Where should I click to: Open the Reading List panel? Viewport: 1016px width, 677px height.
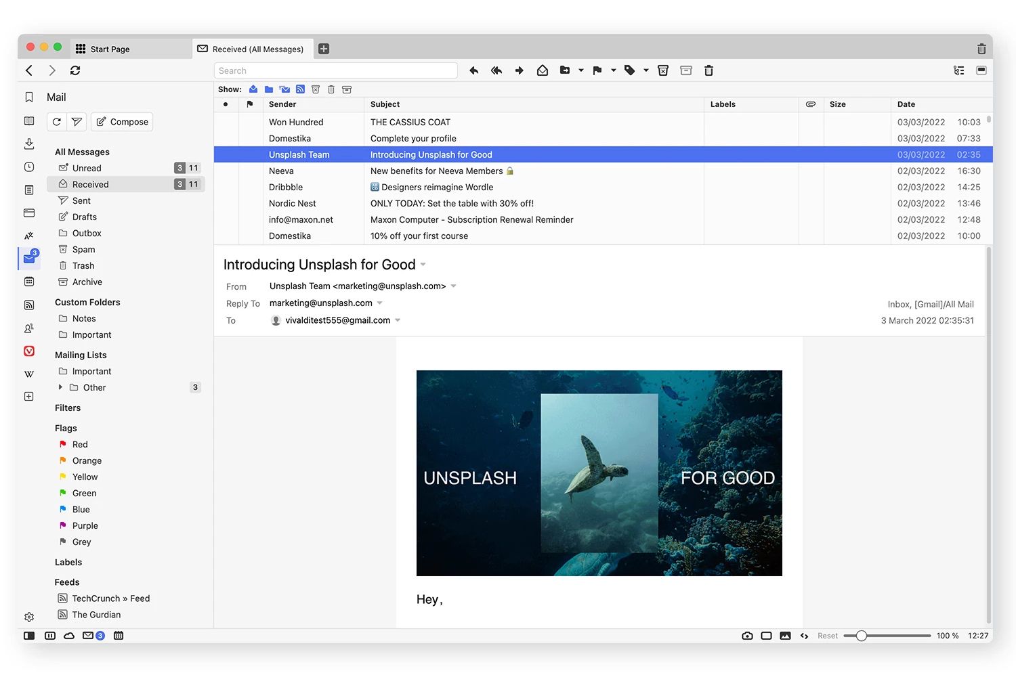29,121
